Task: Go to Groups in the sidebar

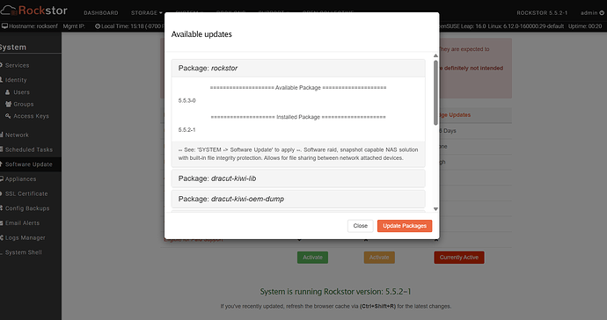Action: (x=23, y=104)
